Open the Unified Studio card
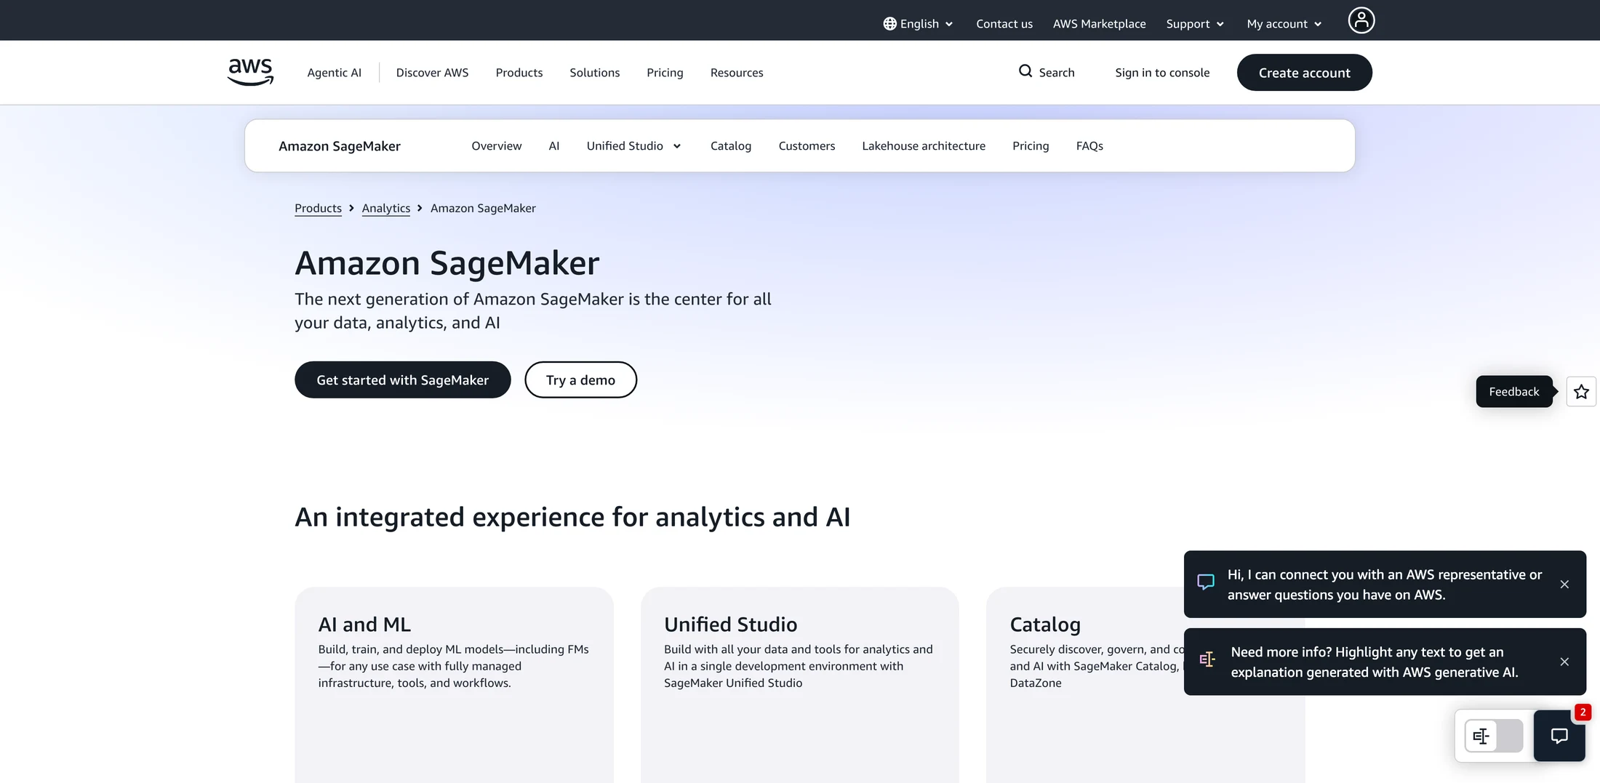1600x783 pixels. (799, 685)
